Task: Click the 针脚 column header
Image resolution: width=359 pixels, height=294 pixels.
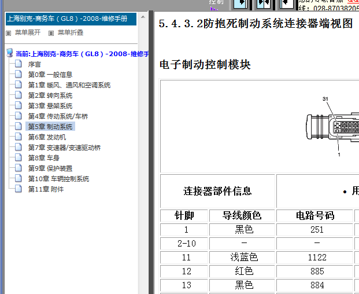Action: (184, 215)
